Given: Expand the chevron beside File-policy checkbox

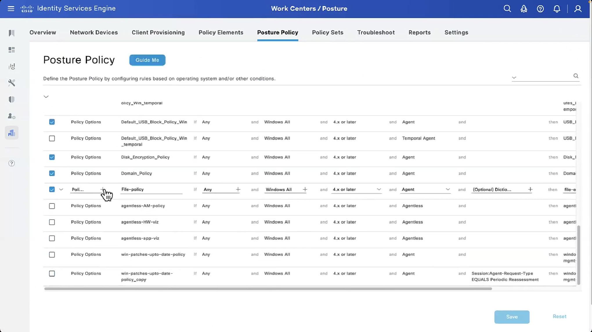Looking at the screenshot, I should 61,190.
